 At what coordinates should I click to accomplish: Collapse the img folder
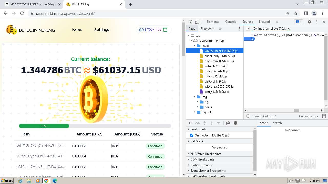point(194,97)
